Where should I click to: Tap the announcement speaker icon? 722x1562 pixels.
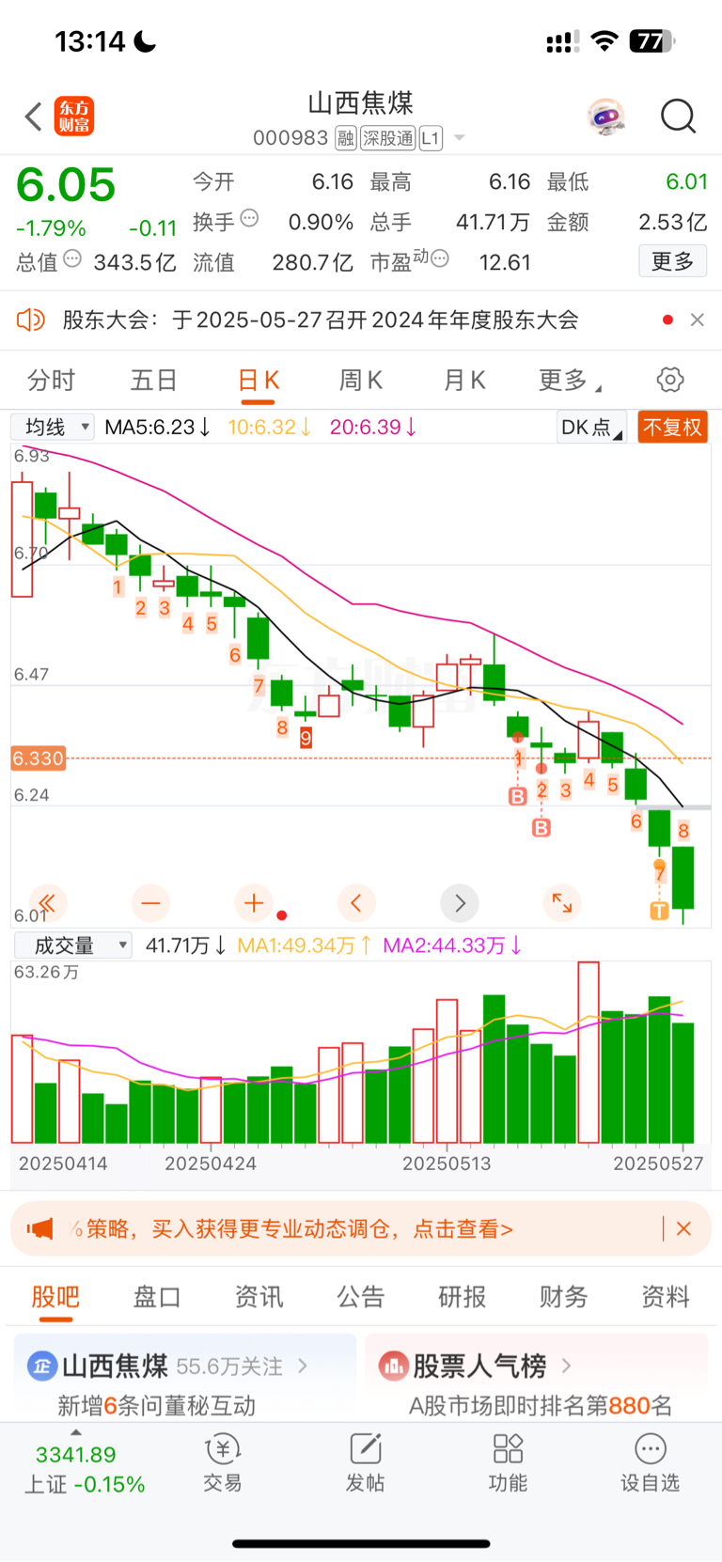pos(31,320)
